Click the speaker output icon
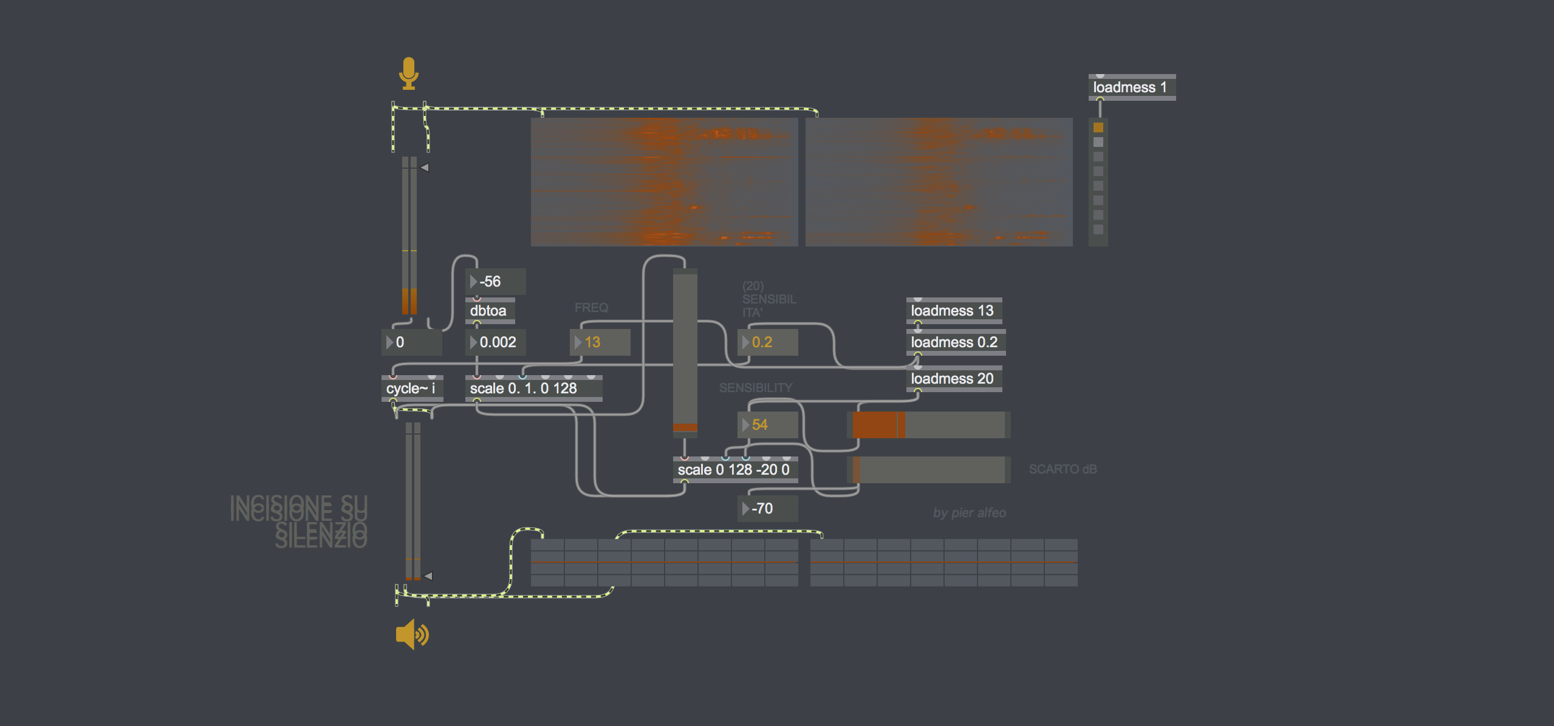 tap(412, 634)
